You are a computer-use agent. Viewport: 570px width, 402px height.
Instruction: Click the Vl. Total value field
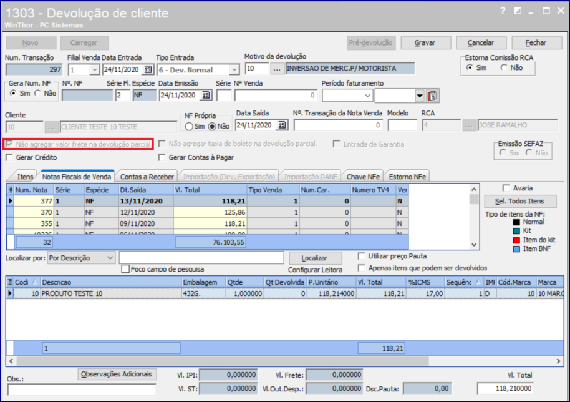coord(505,388)
